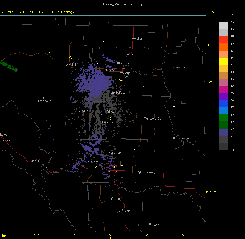Click the Sylvan label
Viewport: 245px width, 239px height.
(111, 70)
